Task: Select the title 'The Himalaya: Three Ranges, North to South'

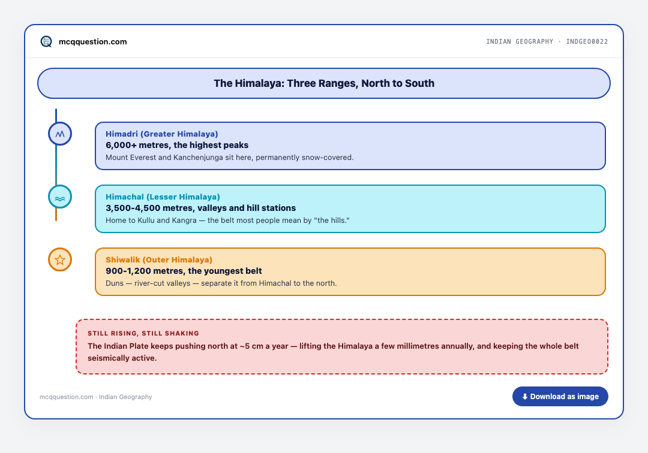Action: tap(324, 83)
